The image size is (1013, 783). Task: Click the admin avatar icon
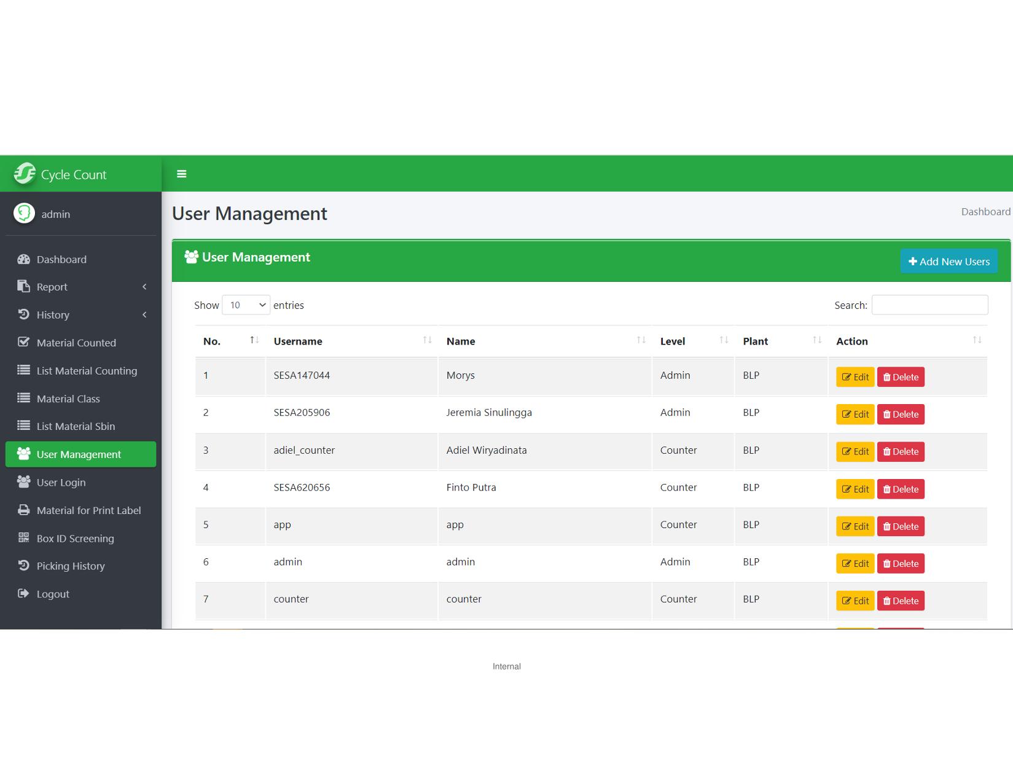coord(25,214)
